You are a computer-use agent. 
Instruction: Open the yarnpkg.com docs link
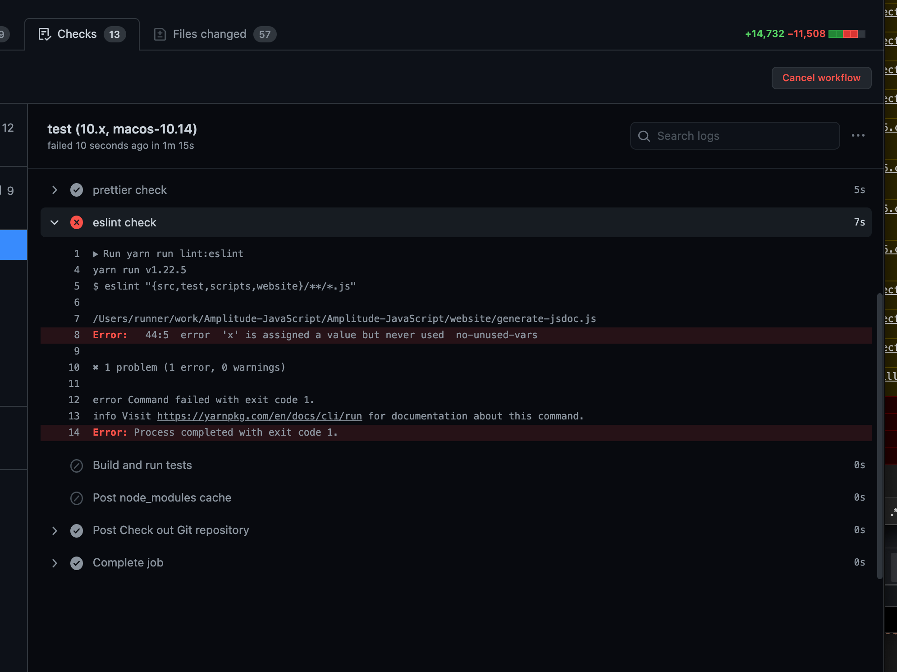point(259,416)
